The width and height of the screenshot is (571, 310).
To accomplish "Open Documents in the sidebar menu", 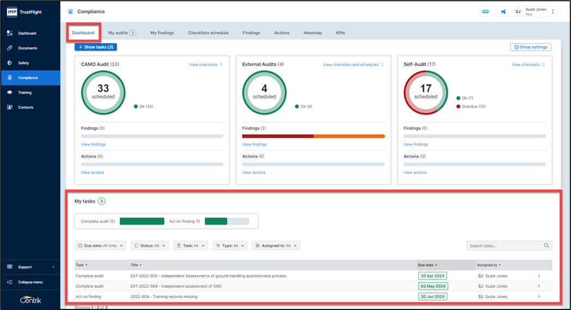I will pyautogui.click(x=30, y=48).
